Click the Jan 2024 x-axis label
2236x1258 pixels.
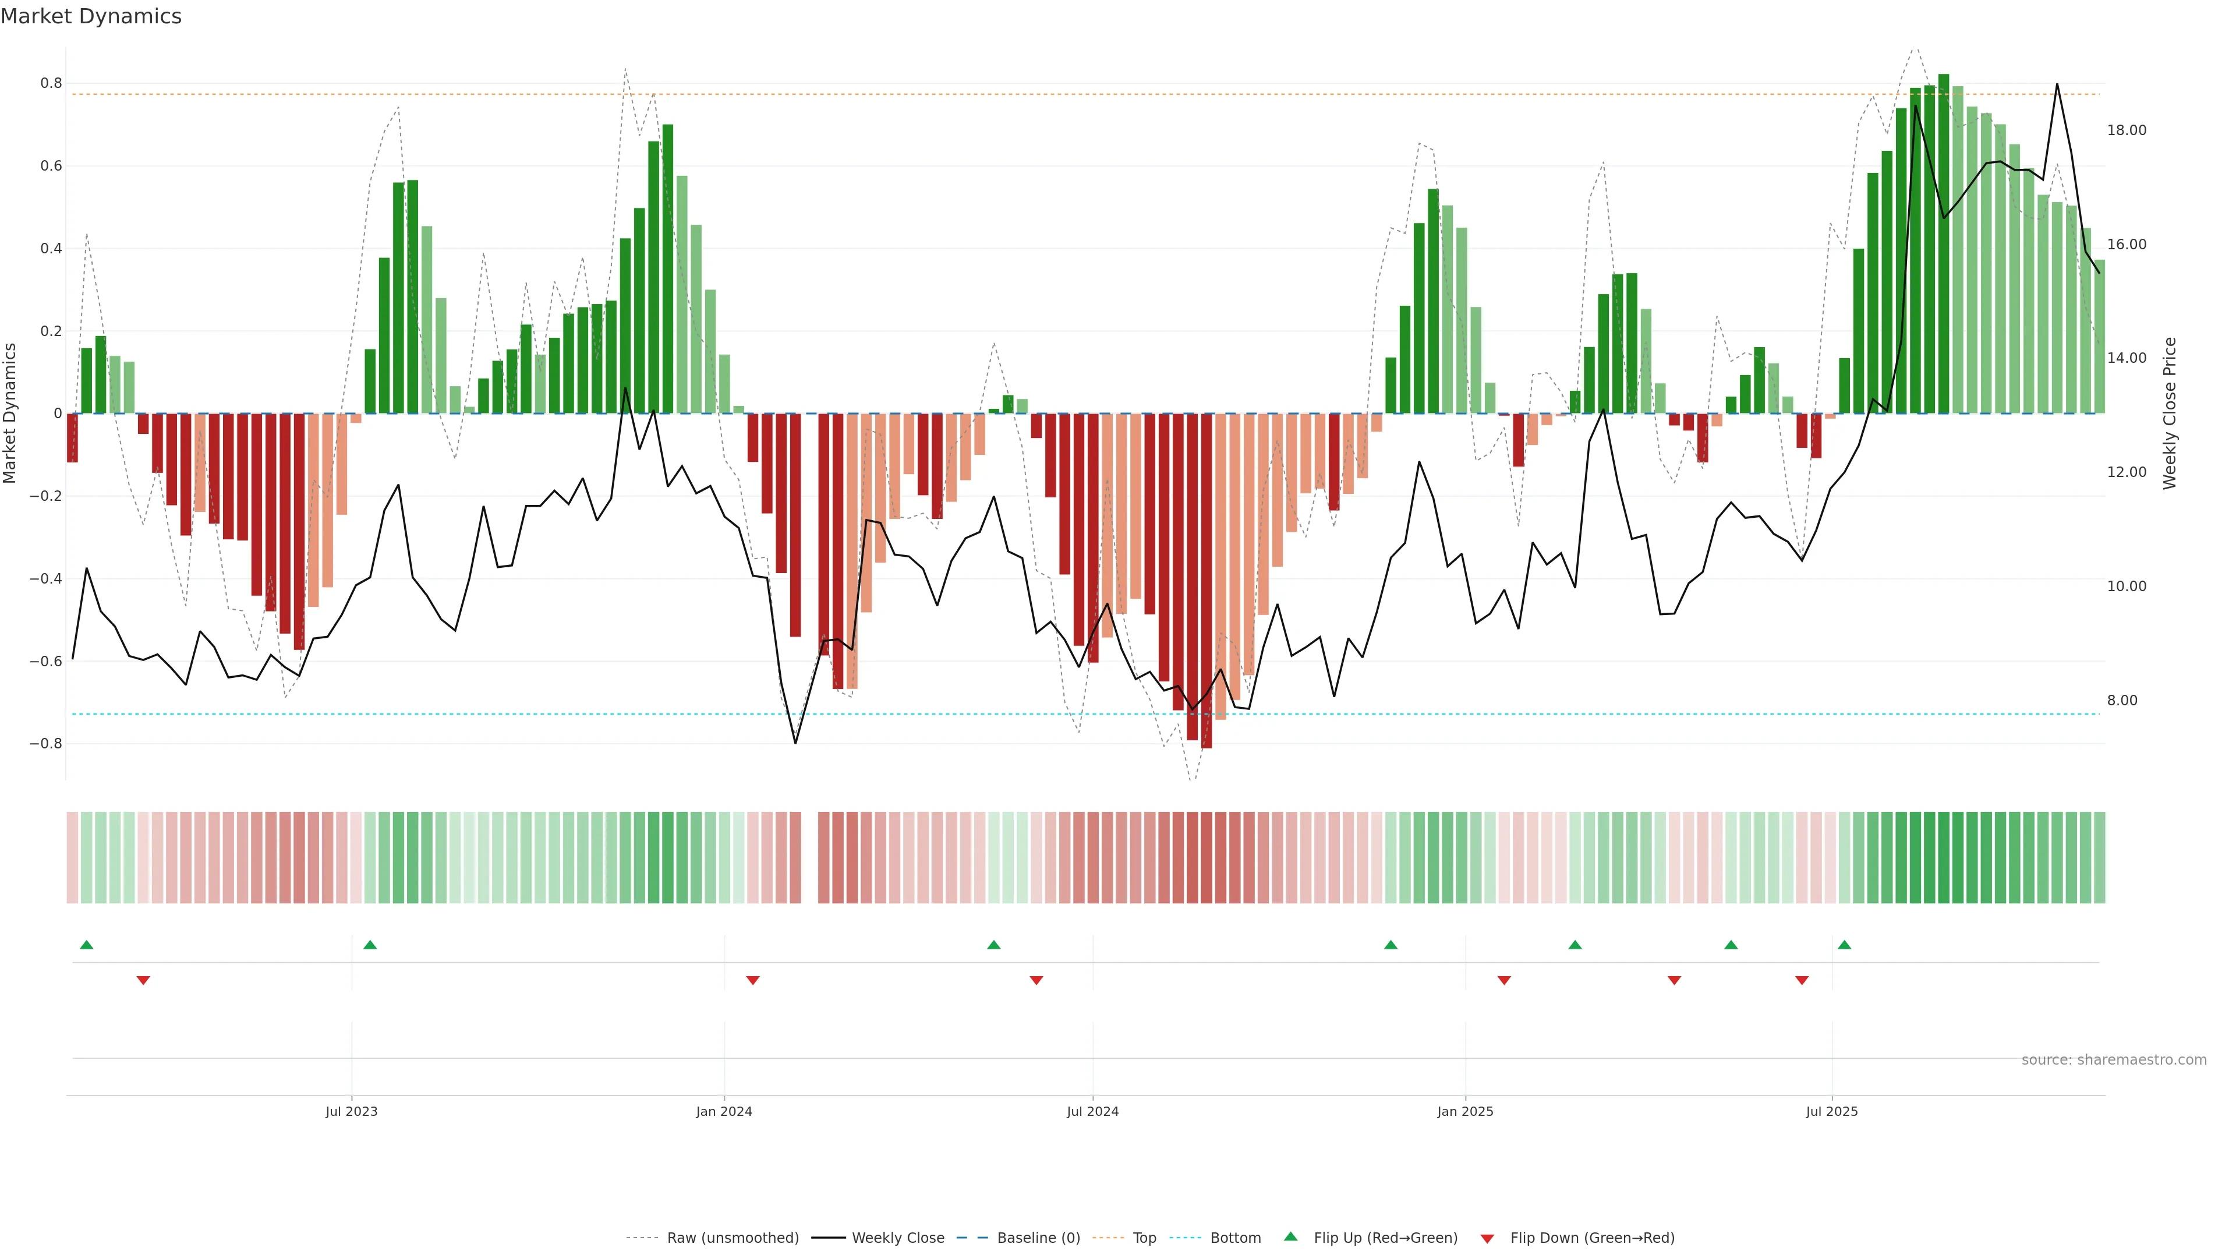coord(724,1111)
